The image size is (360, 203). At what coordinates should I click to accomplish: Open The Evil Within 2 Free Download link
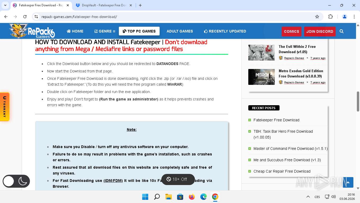(x=297, y=49)
